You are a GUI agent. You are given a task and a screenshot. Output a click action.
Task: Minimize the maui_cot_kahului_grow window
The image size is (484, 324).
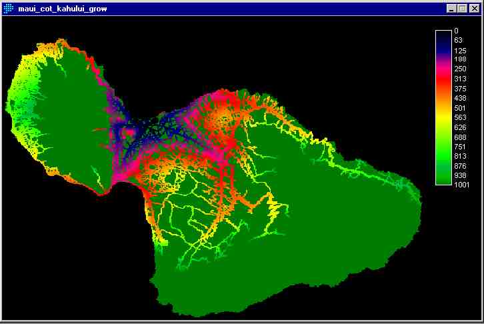coord(453,8)
